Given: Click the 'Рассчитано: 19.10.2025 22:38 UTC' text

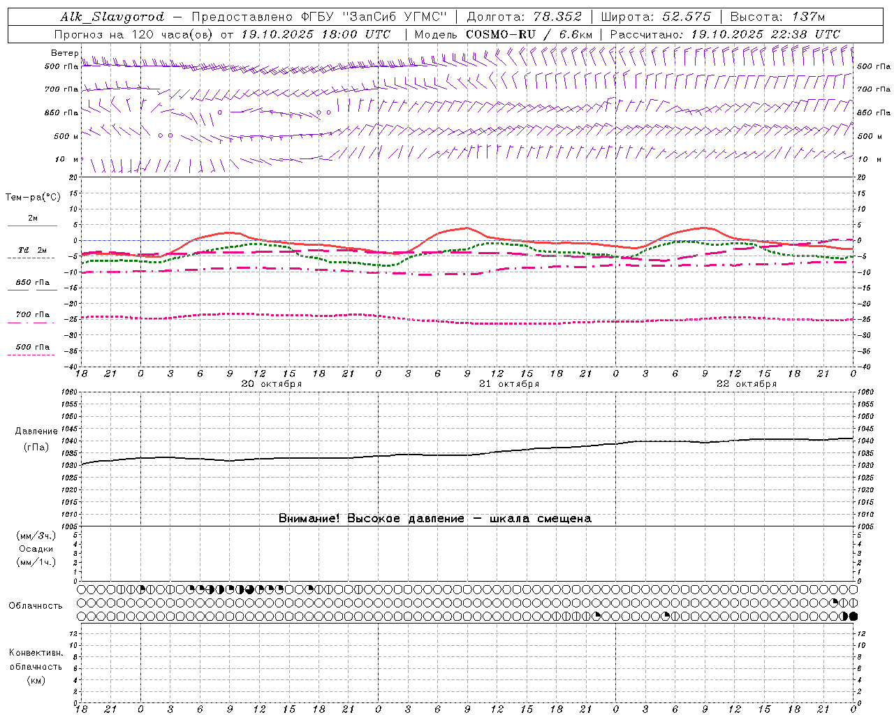Looking at the screenshot, I should pyautogui.click(x=725, y=34).
